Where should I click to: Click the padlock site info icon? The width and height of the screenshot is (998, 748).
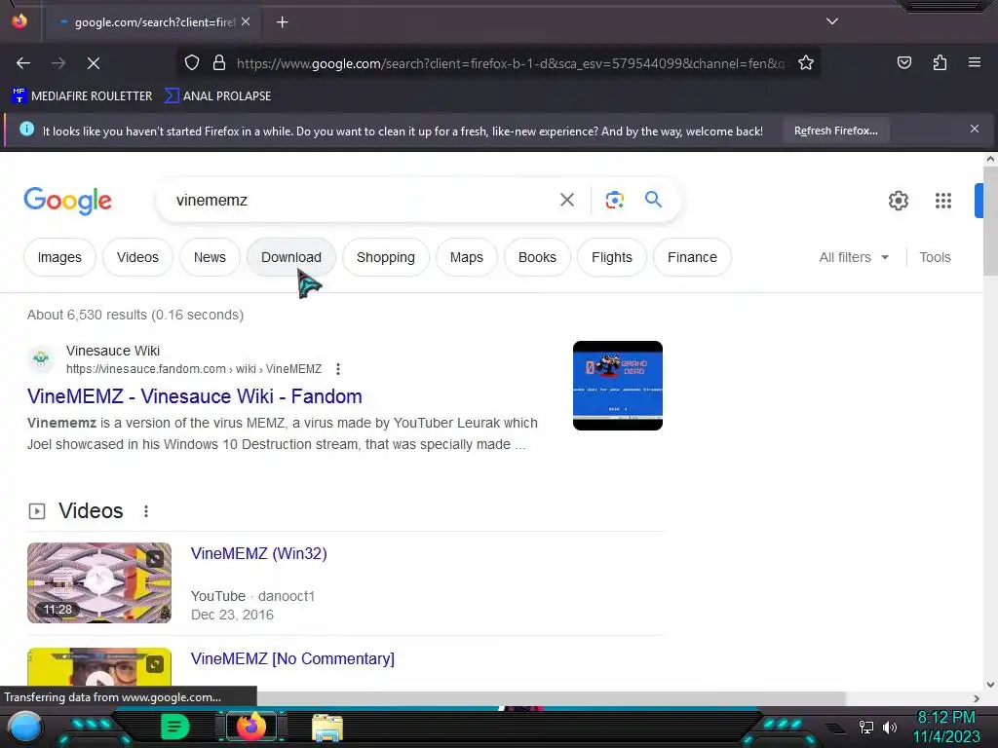(x=219, y=63)
